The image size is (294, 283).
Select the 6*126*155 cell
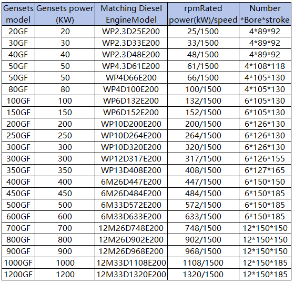[265, 159]
